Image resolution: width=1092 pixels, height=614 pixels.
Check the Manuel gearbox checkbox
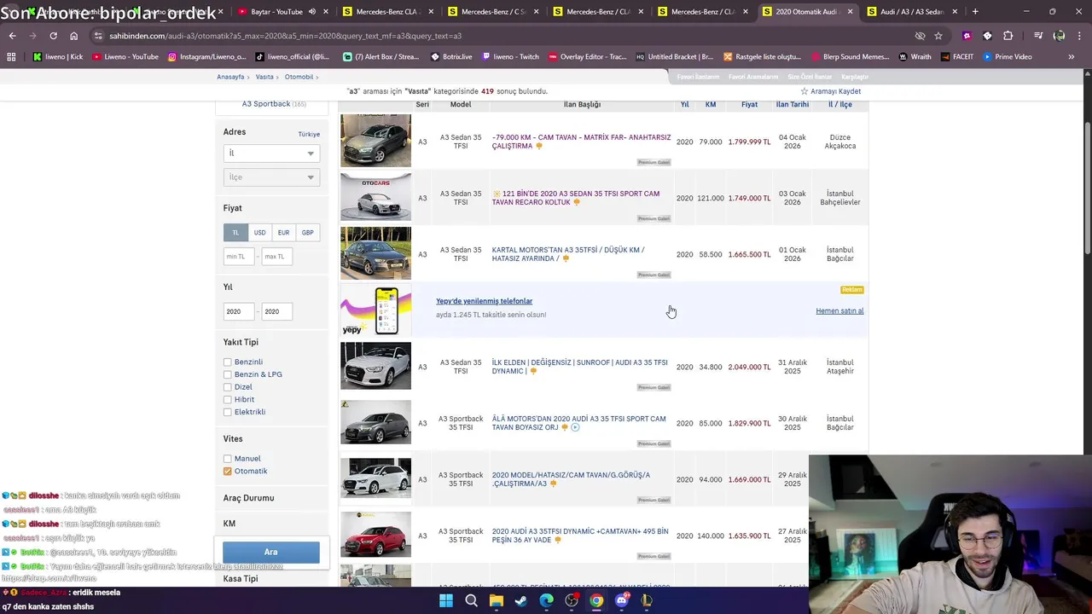227,459
